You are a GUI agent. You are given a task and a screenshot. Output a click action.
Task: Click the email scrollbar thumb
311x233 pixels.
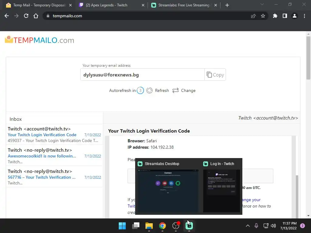point(297,196)
